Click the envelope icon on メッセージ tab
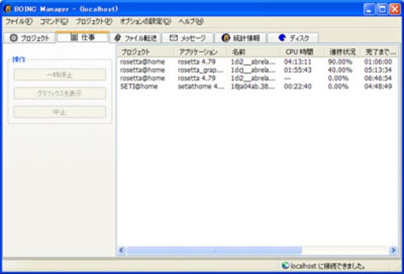404x274 pixels. point(174,38)
